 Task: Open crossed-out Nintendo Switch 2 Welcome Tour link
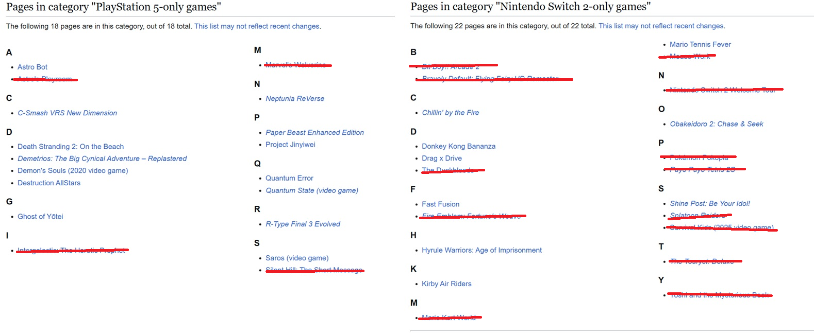pyautogui.click(x=723, y=90)
